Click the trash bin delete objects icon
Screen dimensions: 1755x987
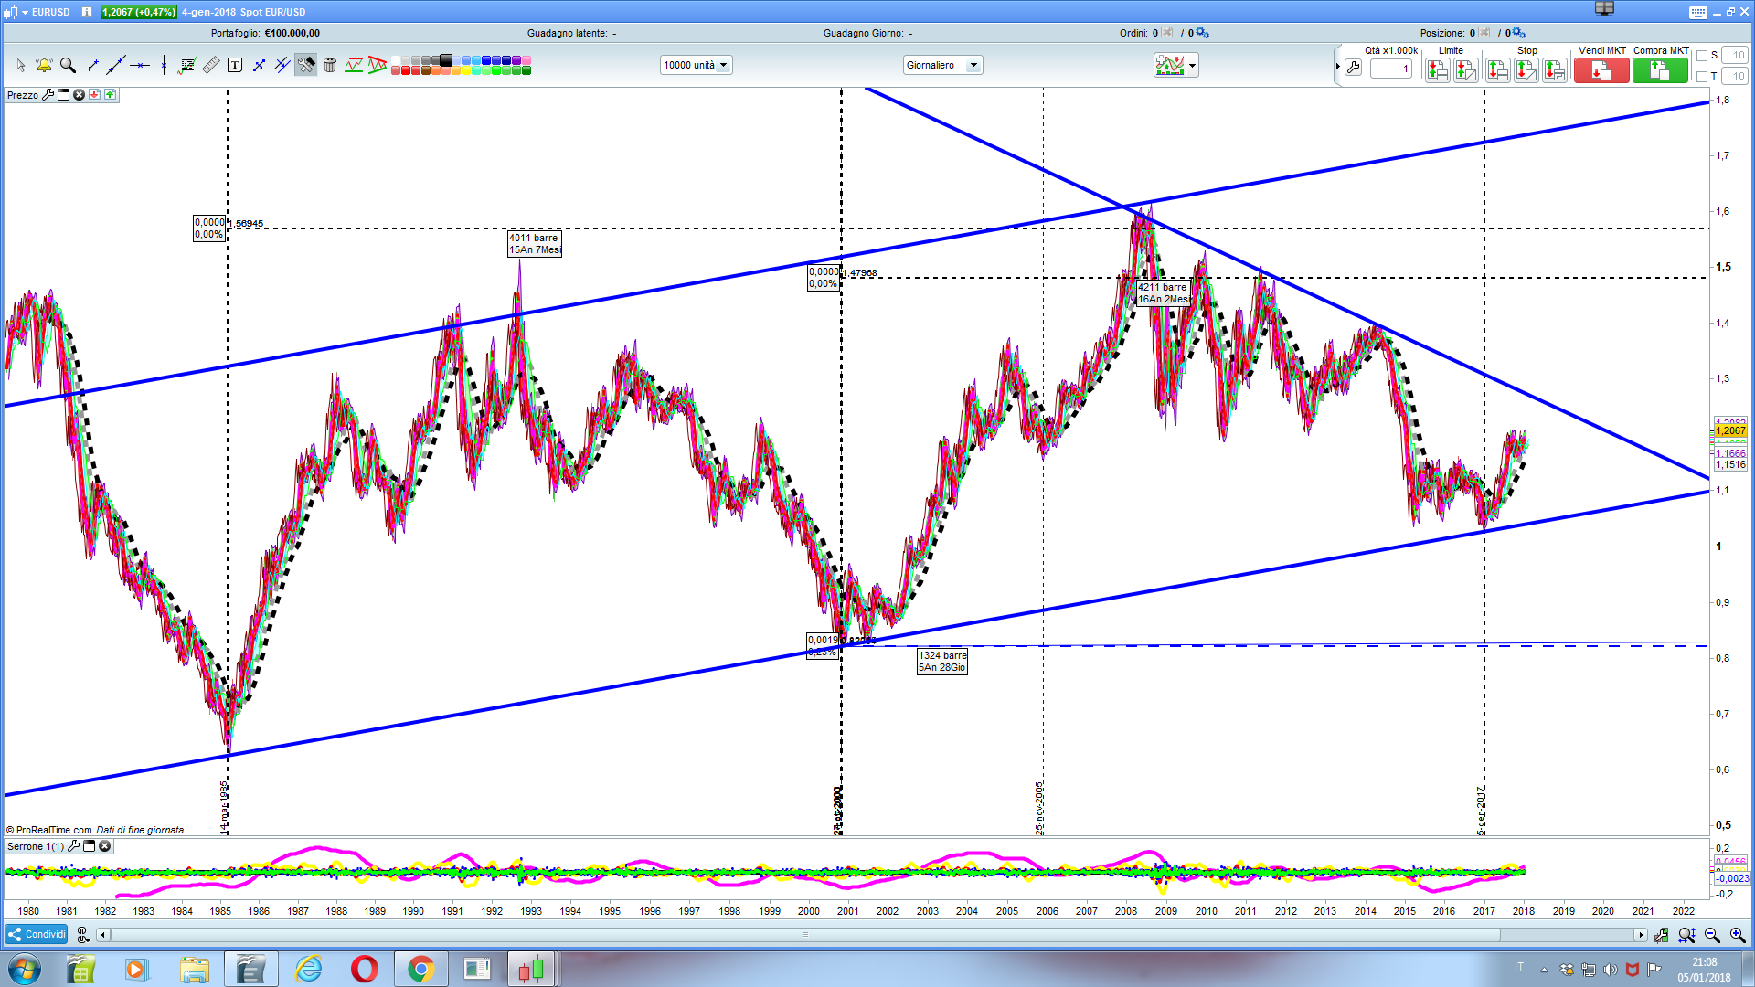(x=330, y=65)
